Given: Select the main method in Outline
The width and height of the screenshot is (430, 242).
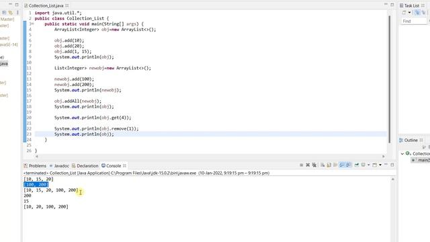Looking at the screenshot, I should (x=421, y=160).
